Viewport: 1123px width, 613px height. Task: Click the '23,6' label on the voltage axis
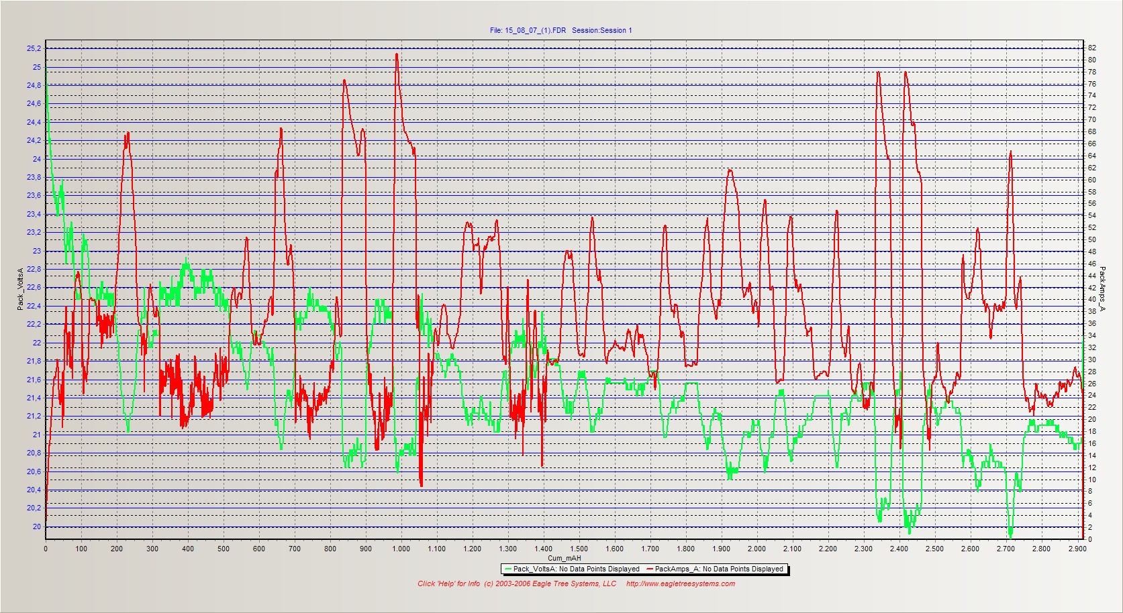[34, 195]
